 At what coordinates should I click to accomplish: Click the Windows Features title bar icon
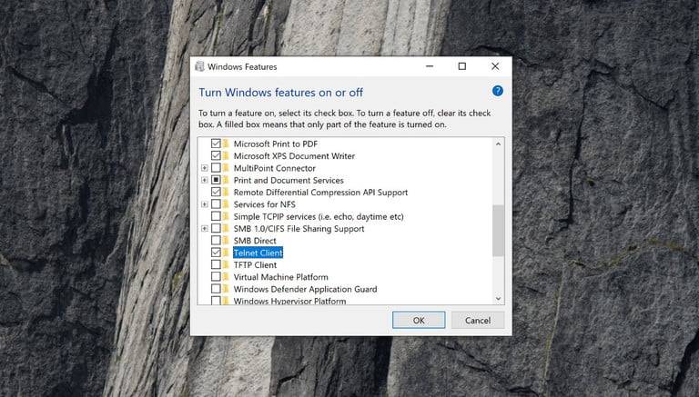[199, 66]
